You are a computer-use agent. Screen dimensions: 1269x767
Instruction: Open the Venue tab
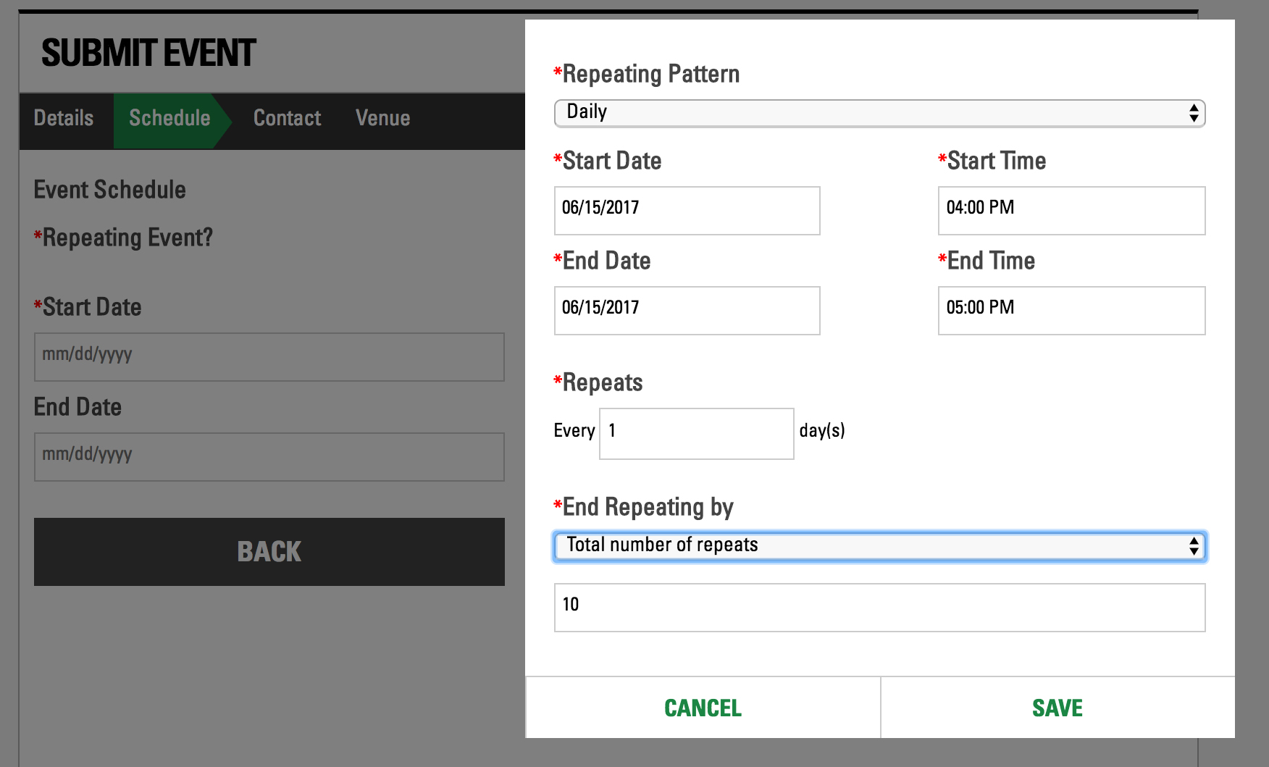pos(382,118)
